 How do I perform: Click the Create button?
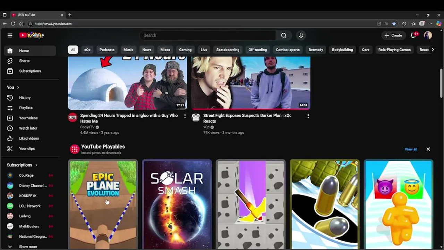click(393, 35)
